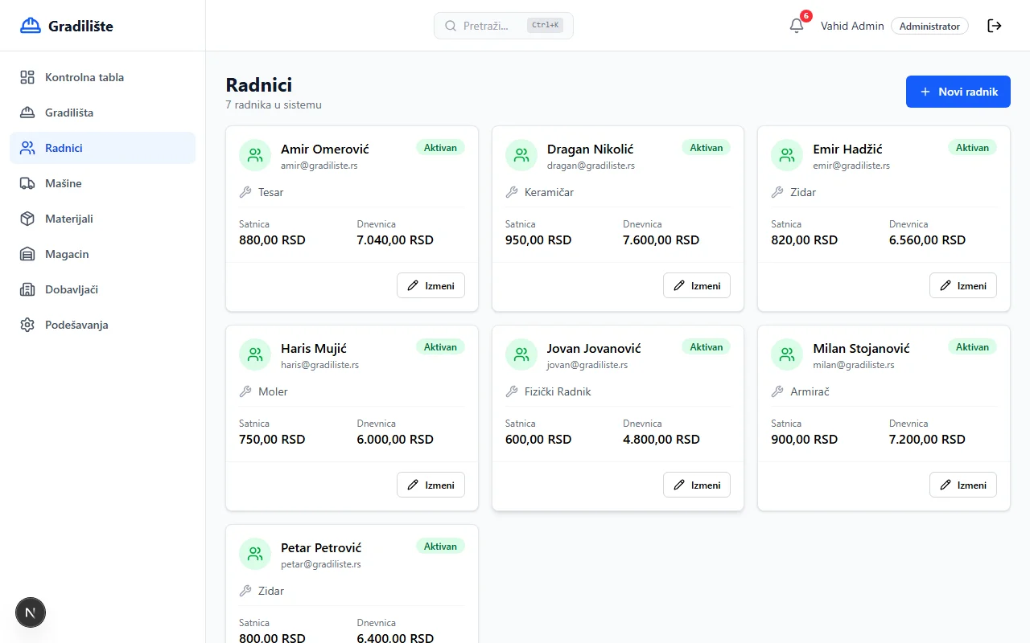Open the Kontrolna tabla dashboard icon
Image resolution: width=1030 pixels, height=643 pixels.
click(x=27, y=77)
